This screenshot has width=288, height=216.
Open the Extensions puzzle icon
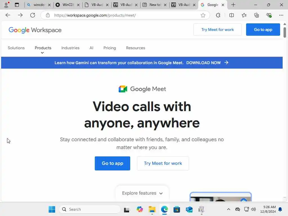[x=218, y=15]
